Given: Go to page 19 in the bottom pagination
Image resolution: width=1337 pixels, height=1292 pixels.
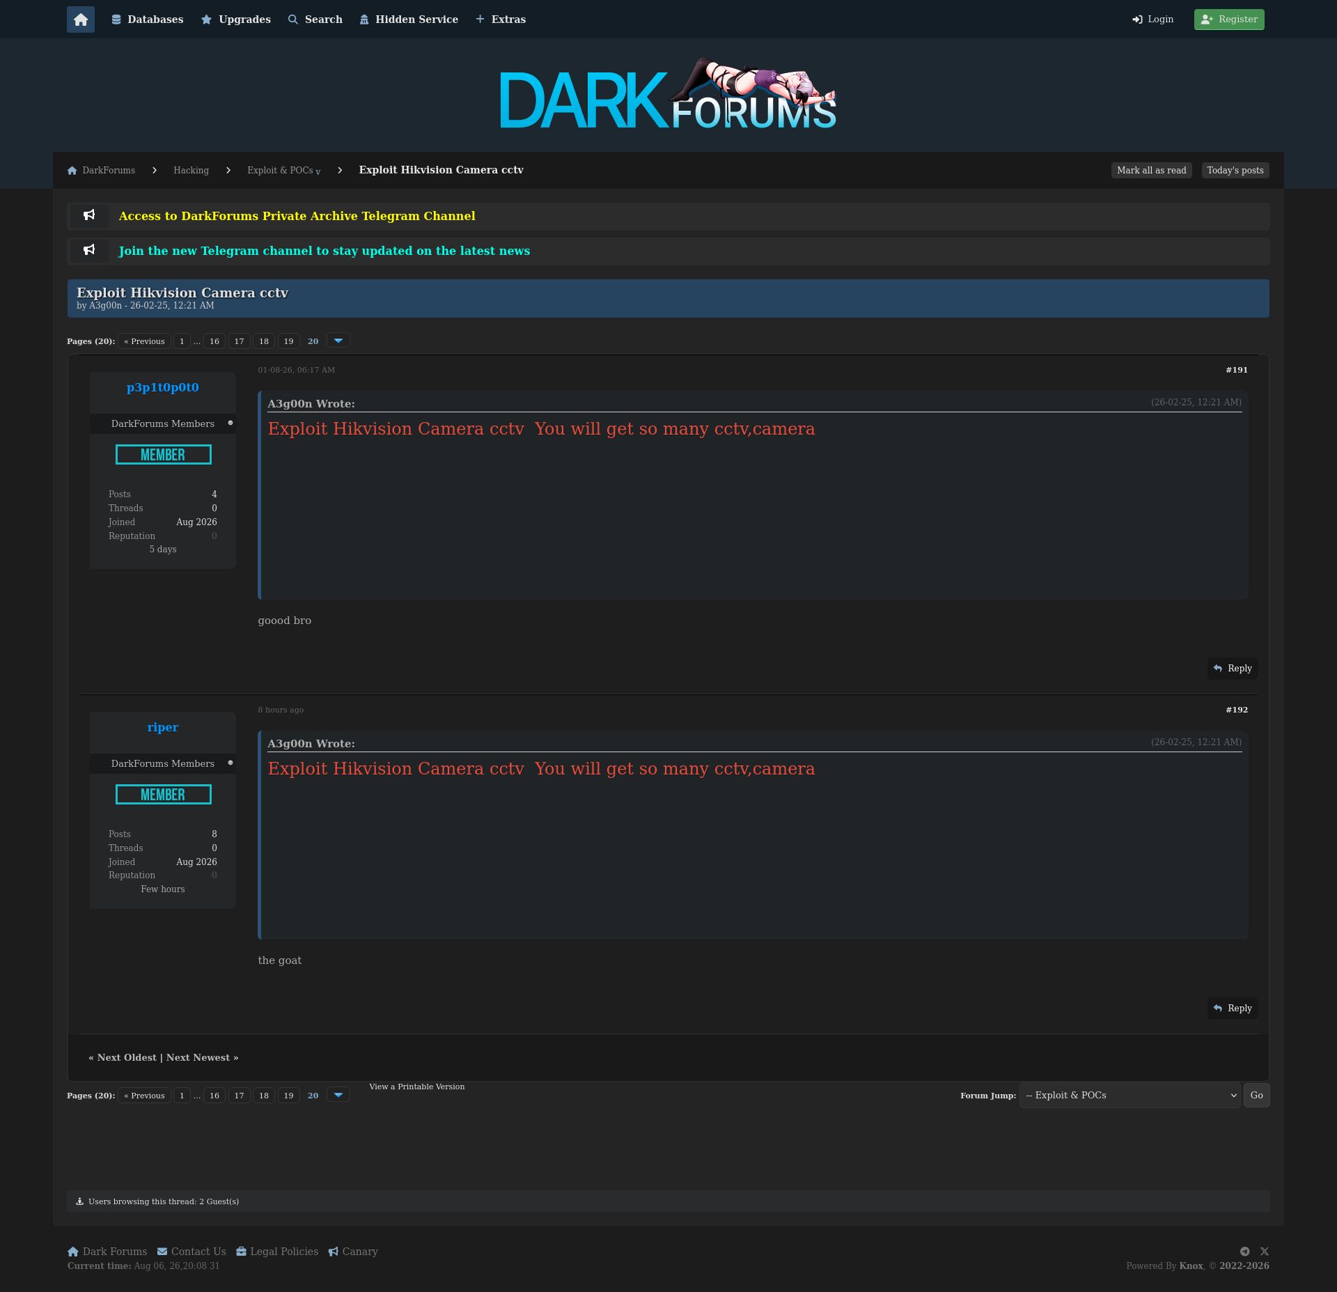Looking at the screenshot, I should pos(288,1096).
